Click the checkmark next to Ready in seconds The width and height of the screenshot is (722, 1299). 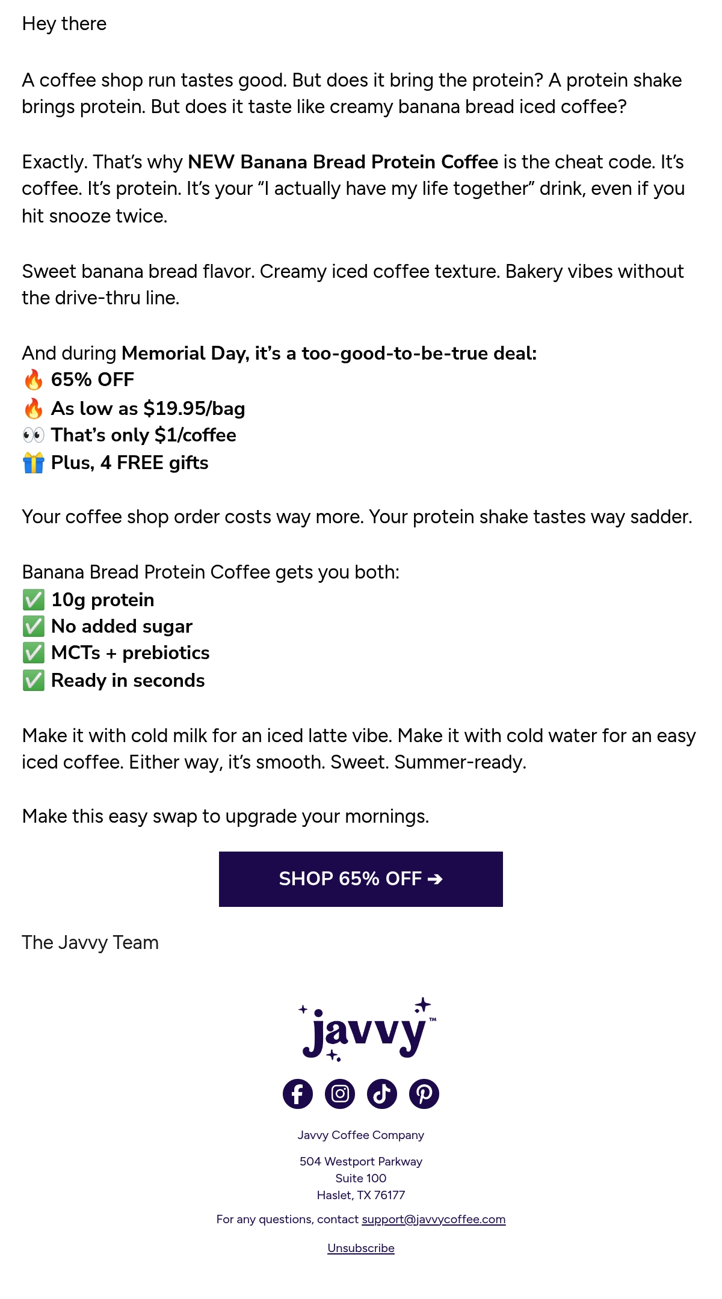coord(34,680)
